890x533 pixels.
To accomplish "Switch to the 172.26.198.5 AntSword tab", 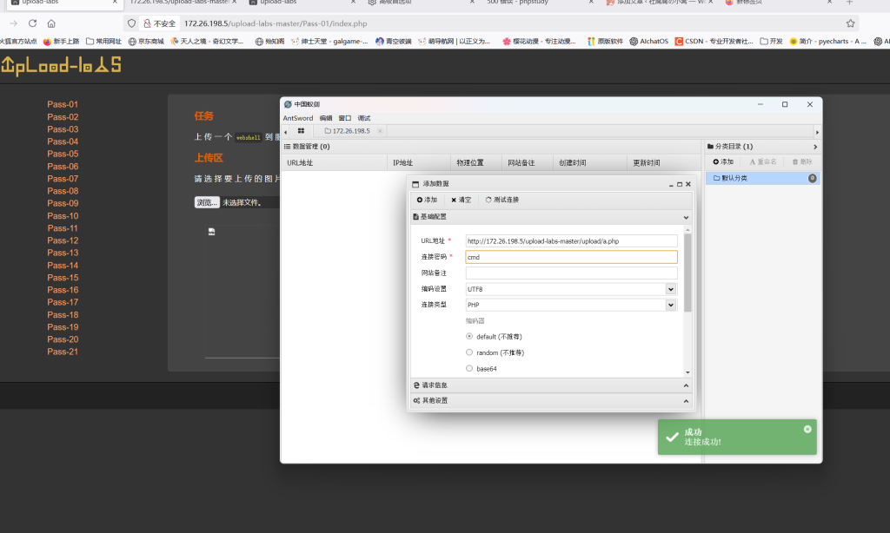I will [x=347, y=131].
